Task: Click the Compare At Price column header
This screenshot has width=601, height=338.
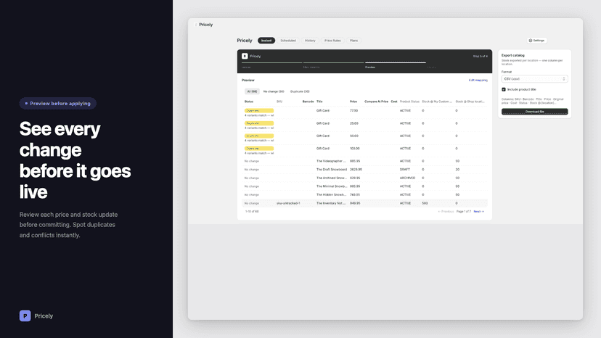Action: (x=377, y=102)
